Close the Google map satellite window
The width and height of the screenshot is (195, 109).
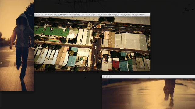(x=36, y=15)
